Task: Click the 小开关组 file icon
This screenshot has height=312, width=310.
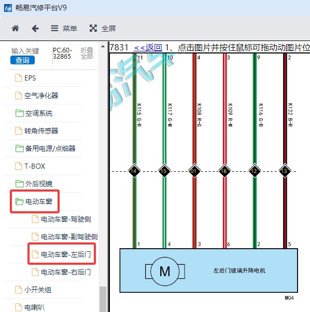Action: [19, 290]
